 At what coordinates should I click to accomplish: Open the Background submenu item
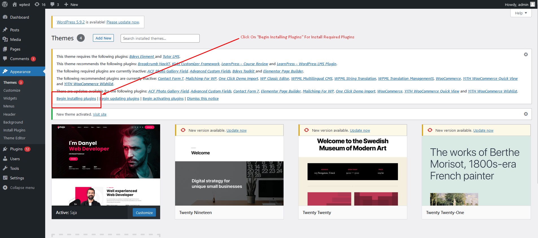click(x=13, y=122)
